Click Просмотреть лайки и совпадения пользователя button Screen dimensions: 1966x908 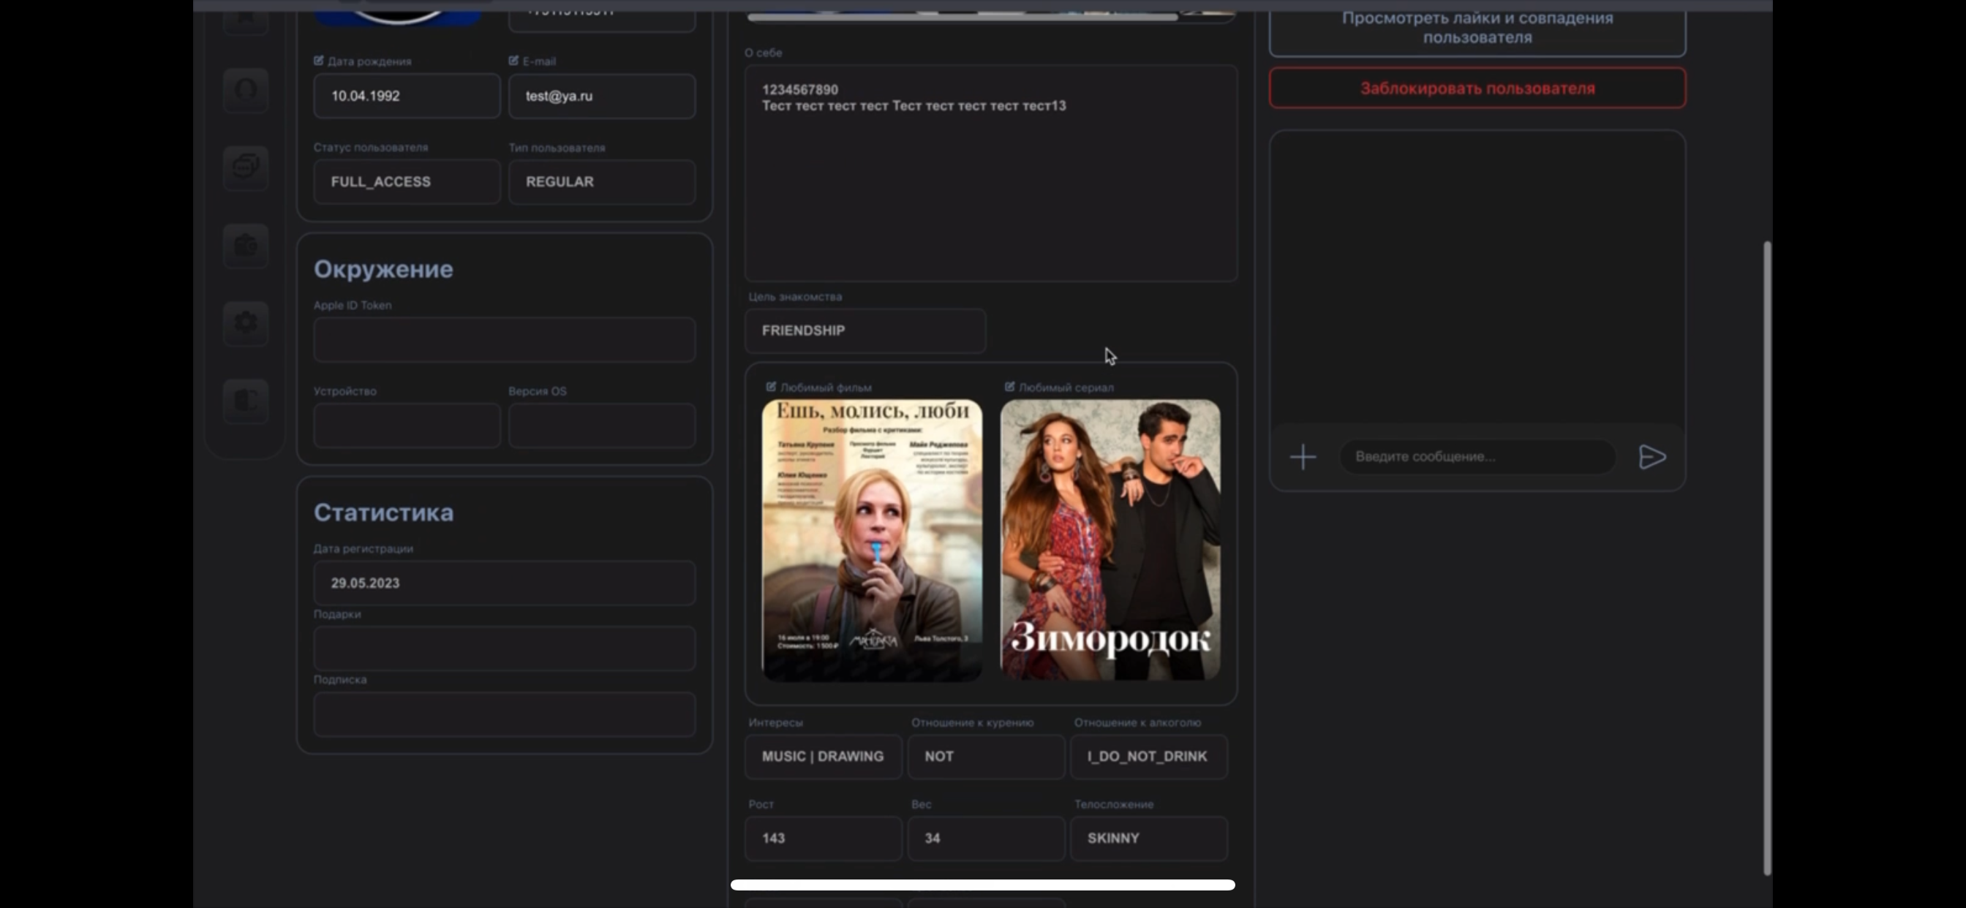(1477, 29)
